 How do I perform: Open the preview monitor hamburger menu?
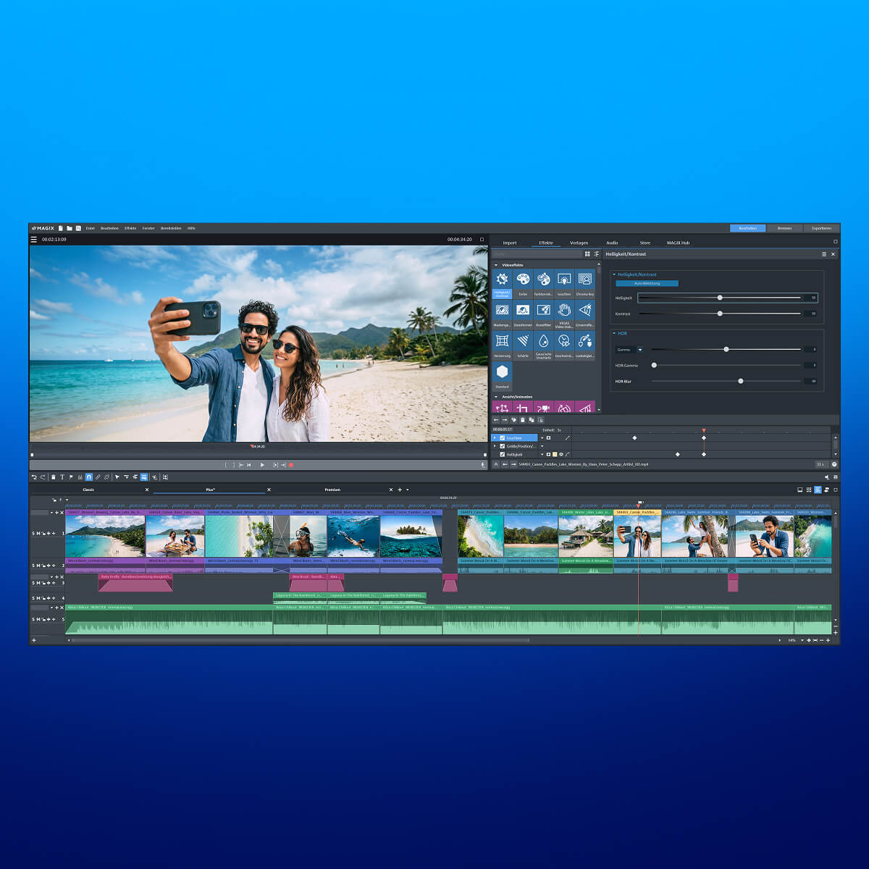[x=33, y=240]
